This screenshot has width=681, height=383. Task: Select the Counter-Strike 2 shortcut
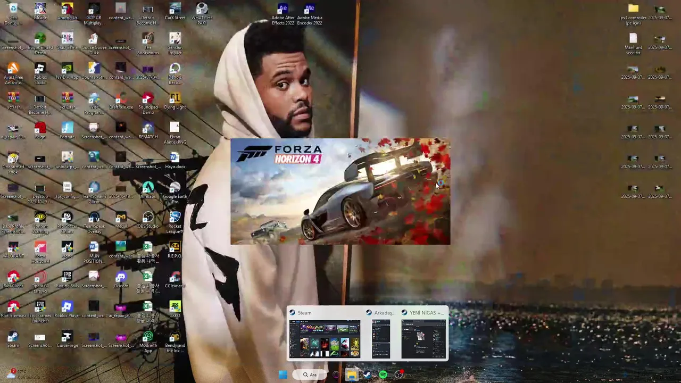click(94, 74)
